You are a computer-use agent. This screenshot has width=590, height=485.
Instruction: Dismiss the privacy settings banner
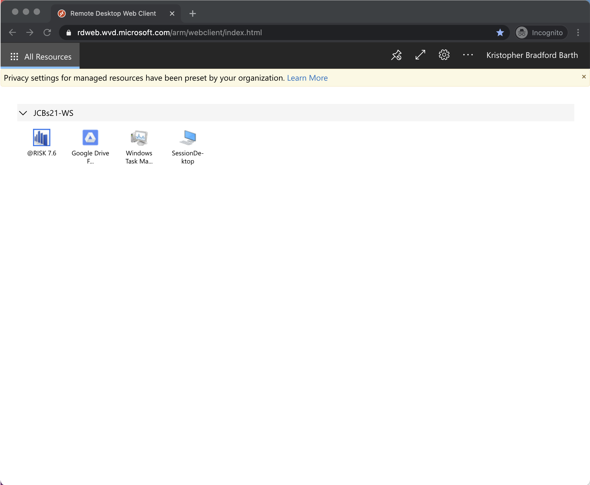584,77
